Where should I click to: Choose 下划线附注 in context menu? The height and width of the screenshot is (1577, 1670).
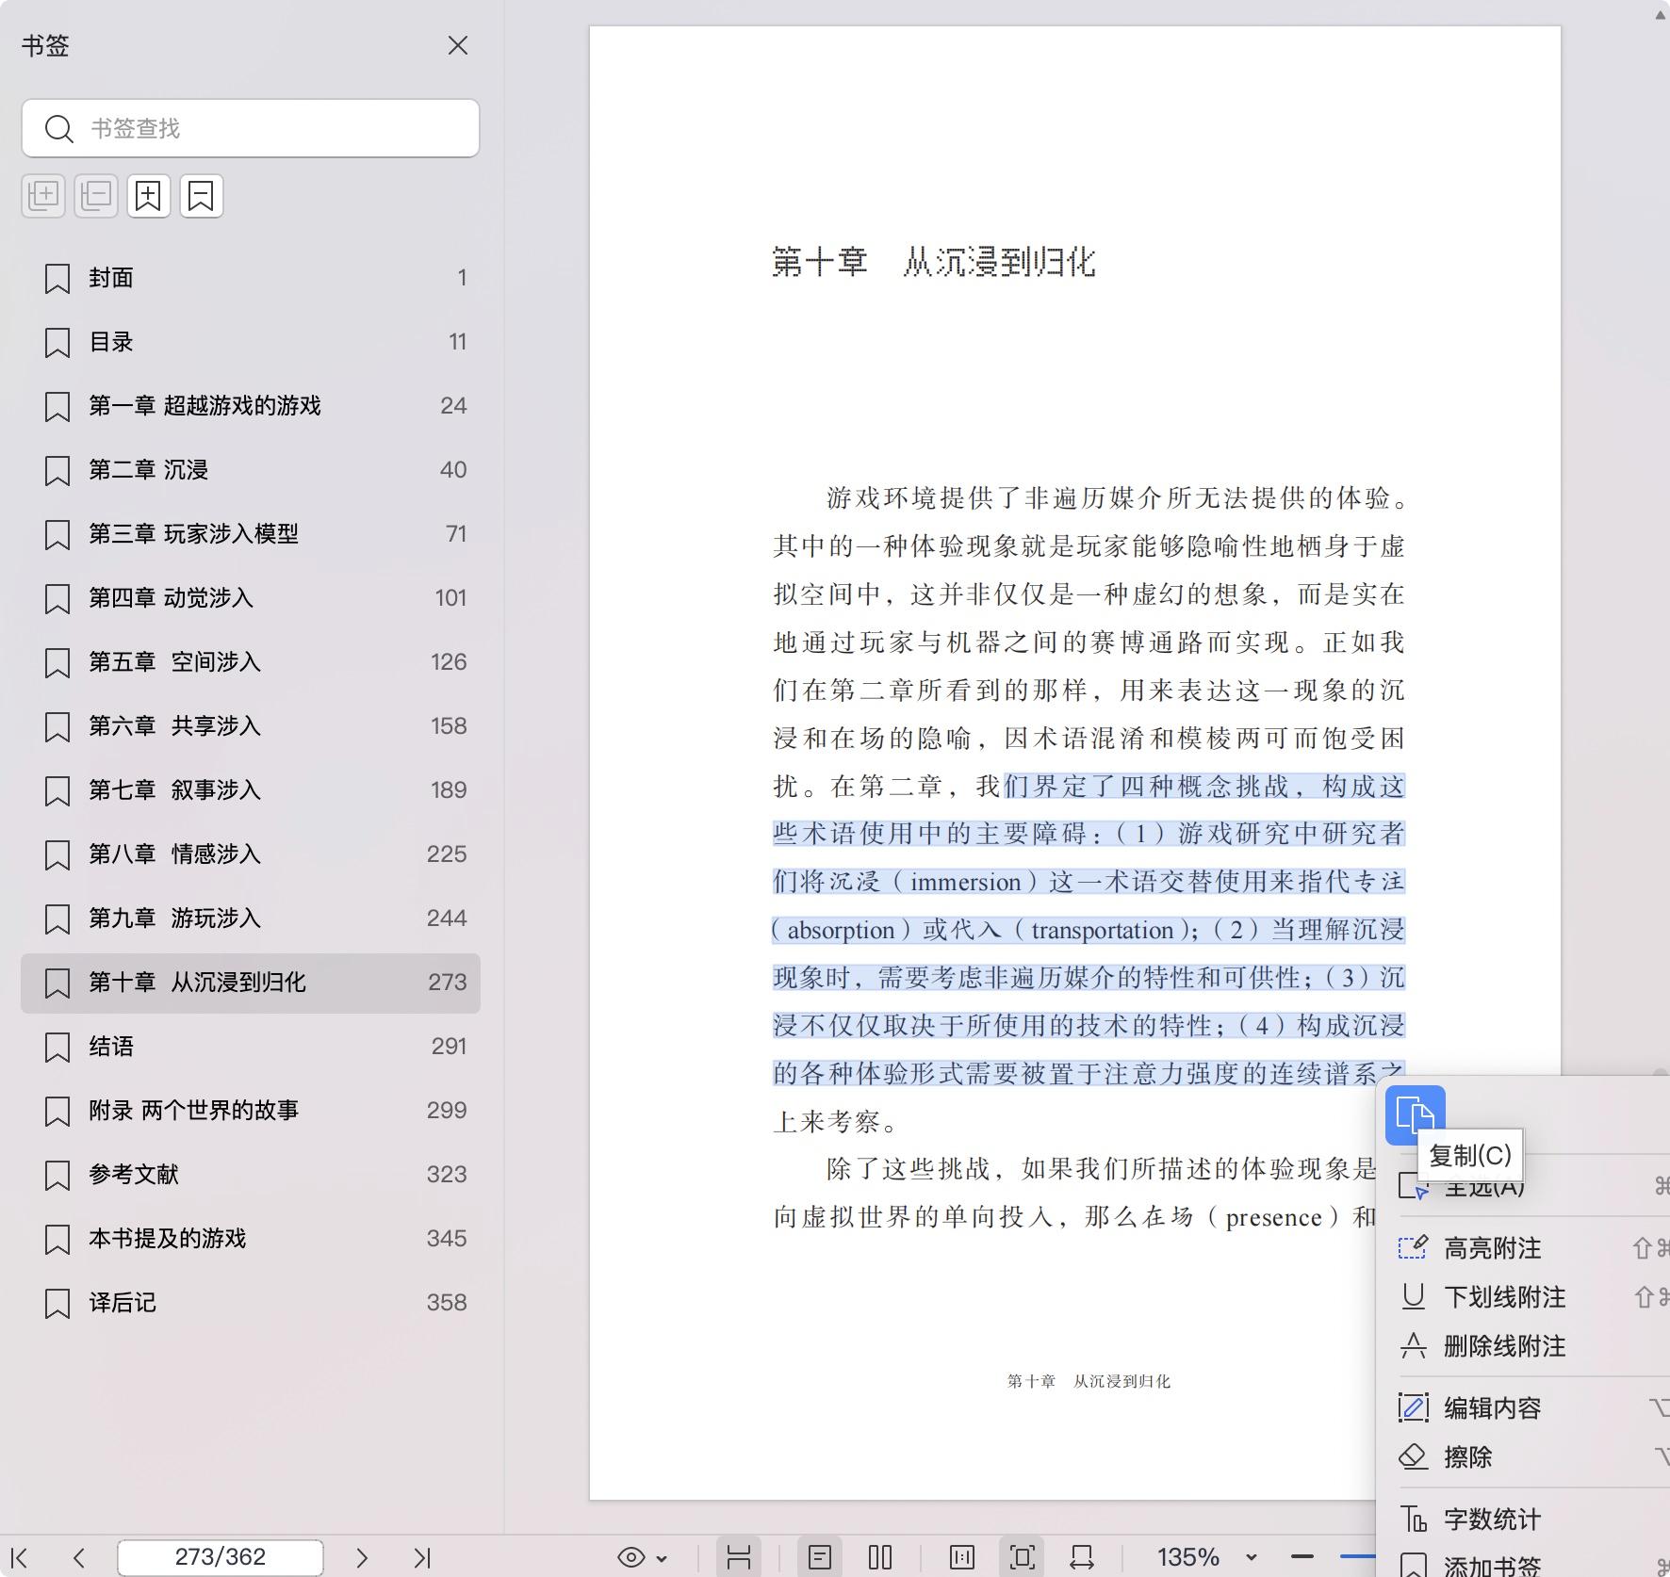[x=1504, y=1297]
